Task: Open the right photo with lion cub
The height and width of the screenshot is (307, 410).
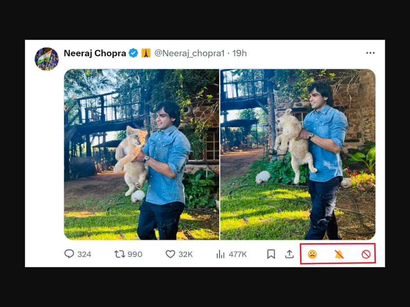Action: [298, 154]
